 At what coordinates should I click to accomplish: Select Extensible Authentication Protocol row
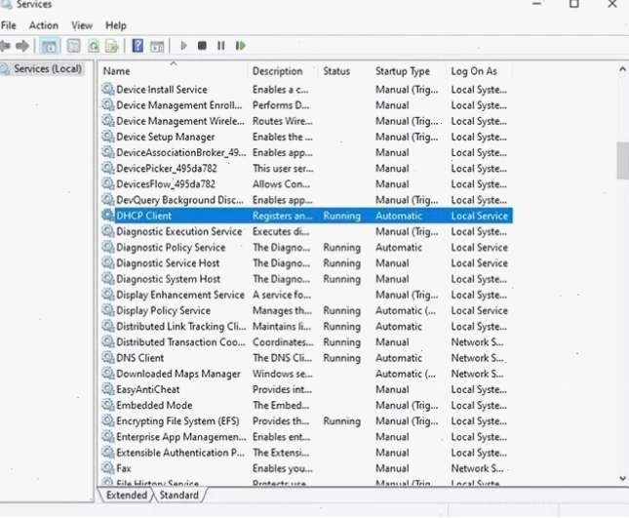pos(307,453)
